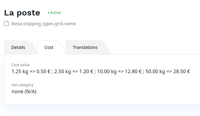Switch to the Translations tab

pos(85,47)
